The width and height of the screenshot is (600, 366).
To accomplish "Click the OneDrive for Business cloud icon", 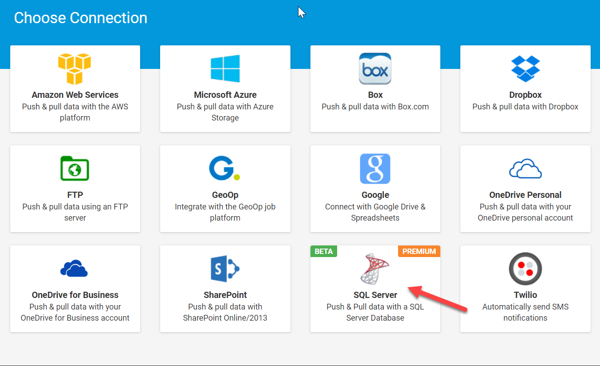I will click(x=74, y=269).
